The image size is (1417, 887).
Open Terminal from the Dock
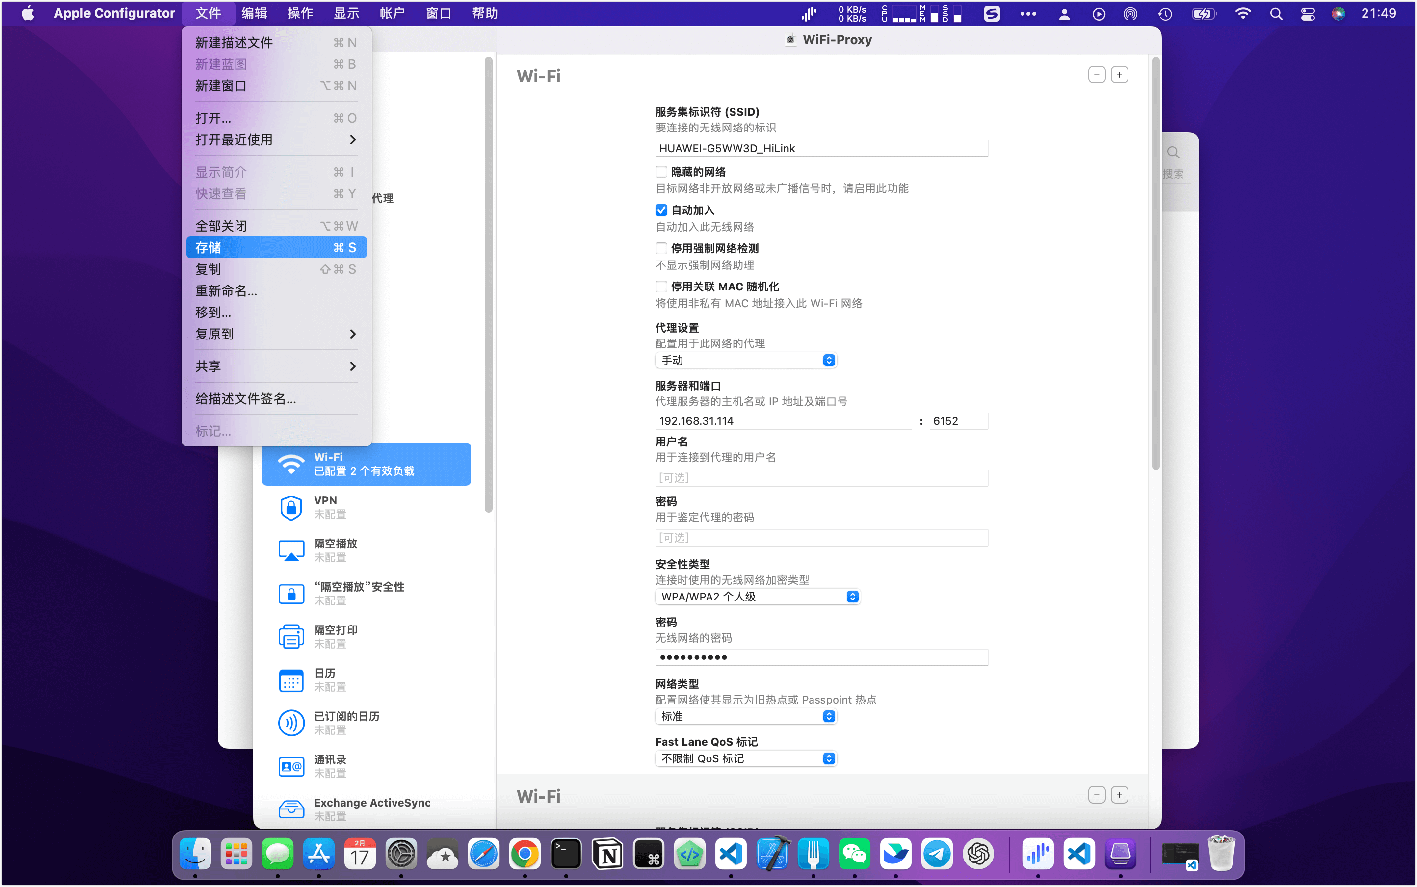point(566,854)
